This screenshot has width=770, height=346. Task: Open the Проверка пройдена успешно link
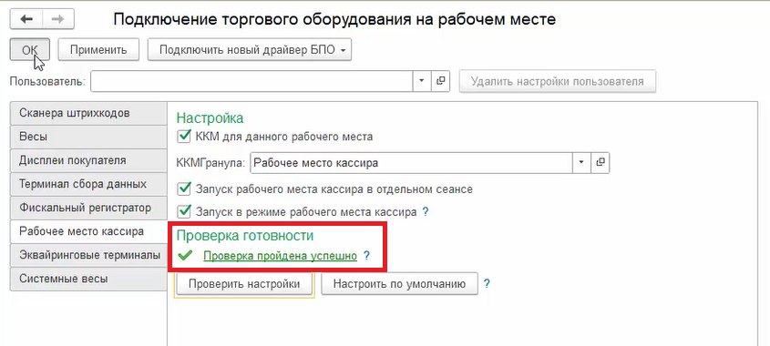tap(280, 256)
